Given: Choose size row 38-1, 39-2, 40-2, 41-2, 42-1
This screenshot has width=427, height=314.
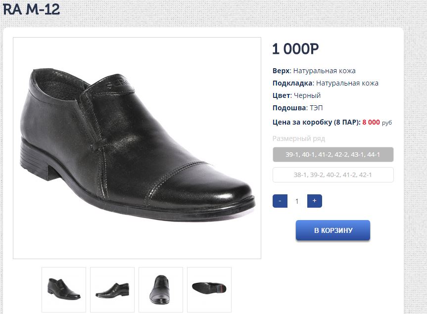Looking at the screenshot, I should pos(333,175).
